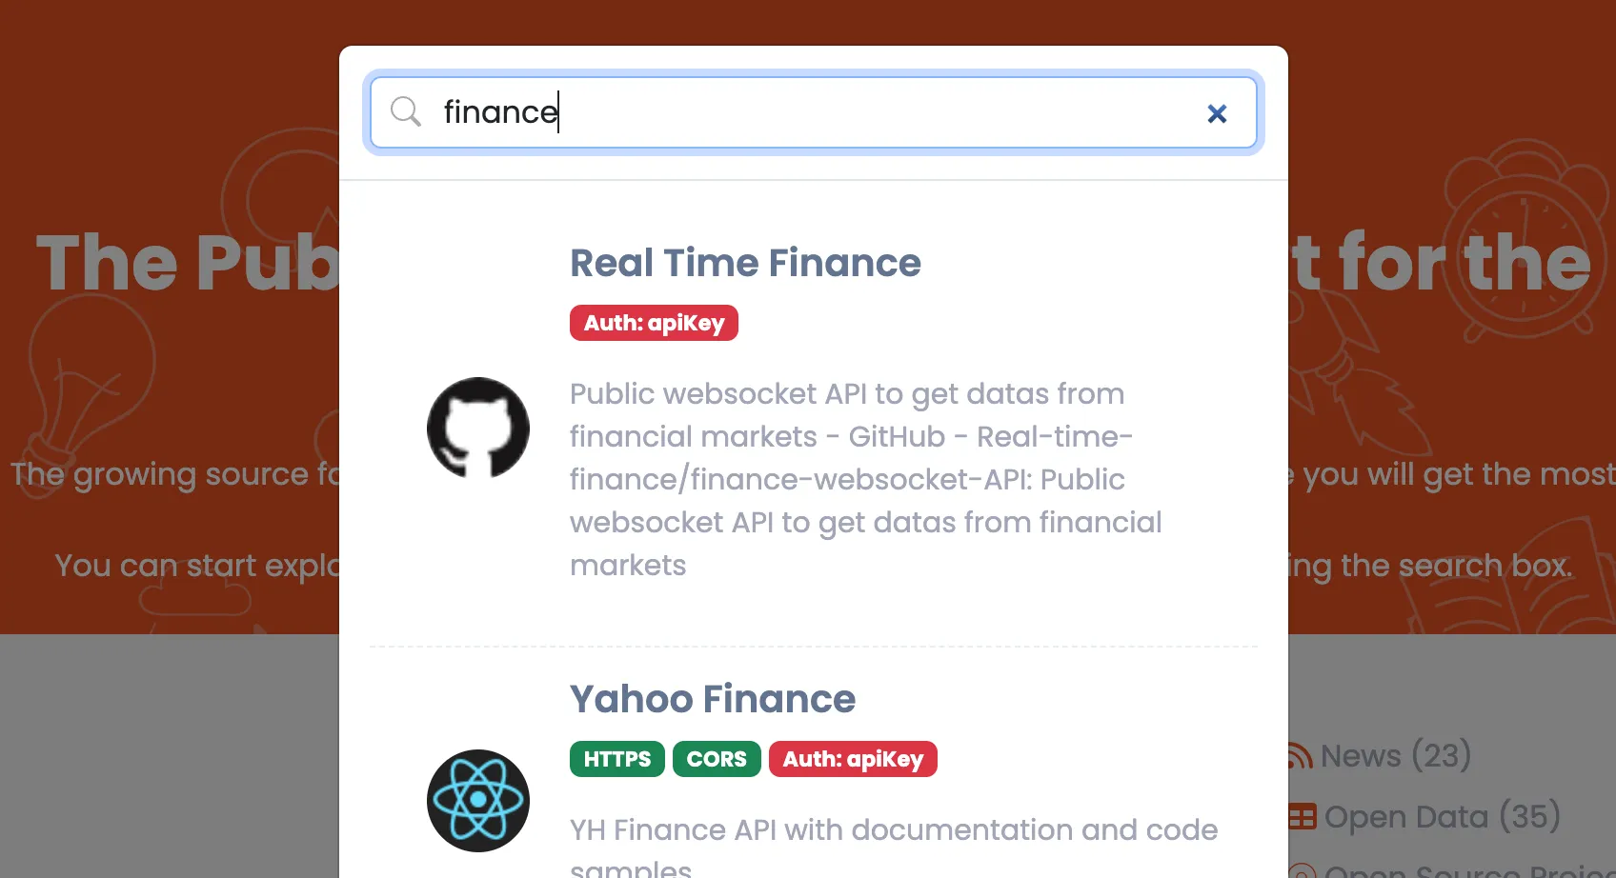This screenshot has width=1616, height=878.
Task: Click the Auth: apiKey badge under Yahoo Finance
Action: [853, 759]
